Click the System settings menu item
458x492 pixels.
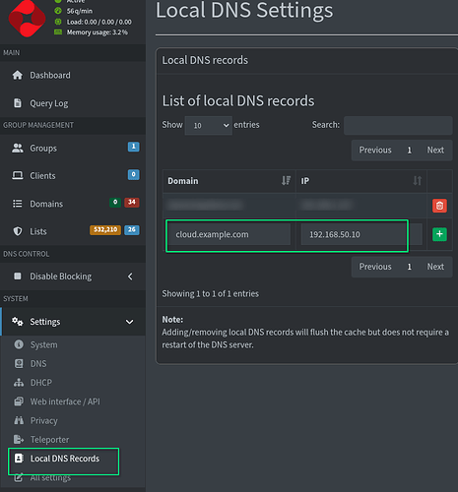point(73,344)
